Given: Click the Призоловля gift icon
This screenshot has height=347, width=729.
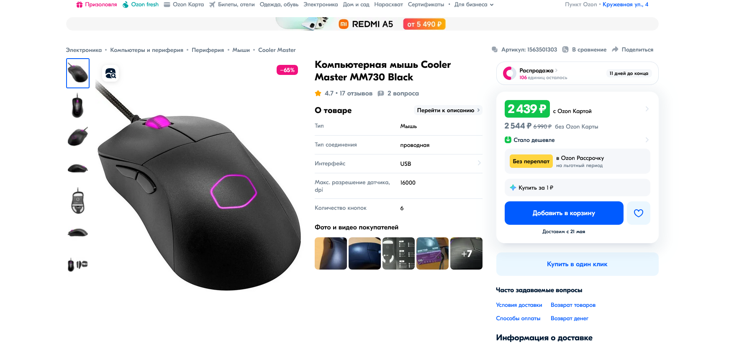Looking at the screenshot, I should pyautogui.click(x=80, y=5).
